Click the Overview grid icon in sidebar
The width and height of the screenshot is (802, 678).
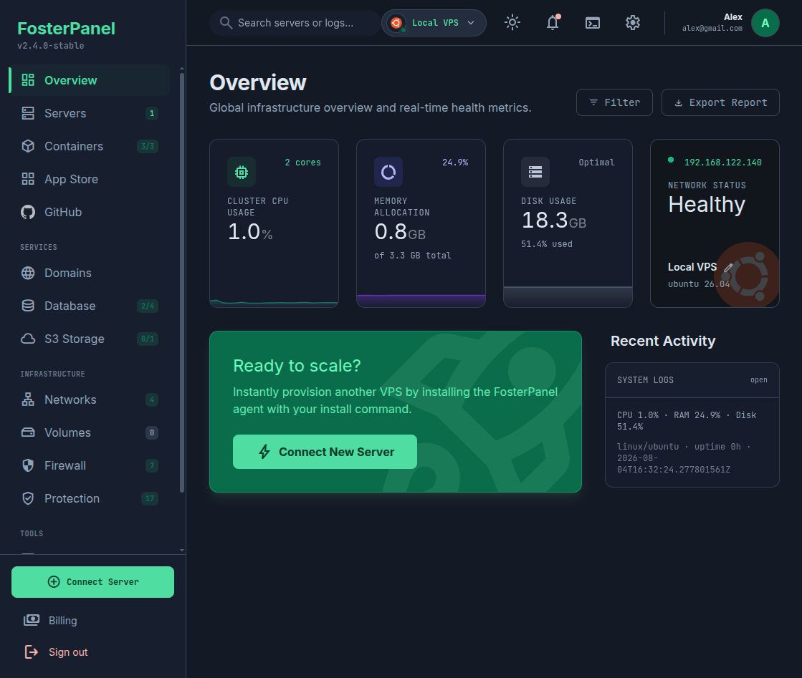pos(28,80)
